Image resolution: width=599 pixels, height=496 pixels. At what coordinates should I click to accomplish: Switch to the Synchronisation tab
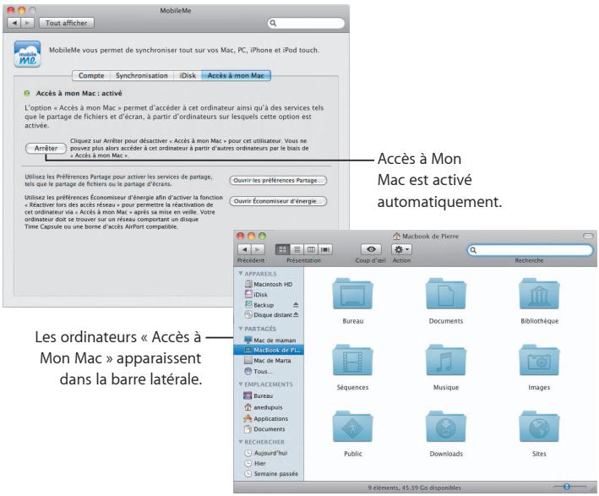click(142, 75)
